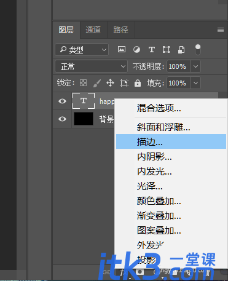Lock all padlock icon
Viewport: 228px width, 281px height.
click(138, 83)
